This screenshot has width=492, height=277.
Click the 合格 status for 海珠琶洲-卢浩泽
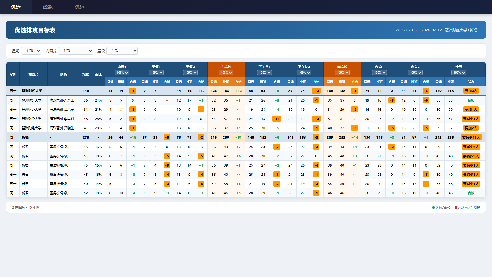[x=471, y=100]
